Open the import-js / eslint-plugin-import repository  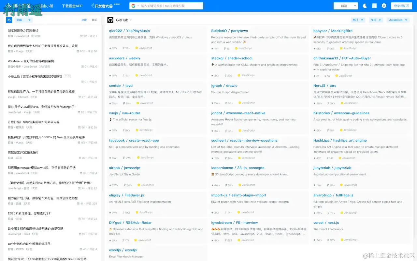tap(239, 195)
